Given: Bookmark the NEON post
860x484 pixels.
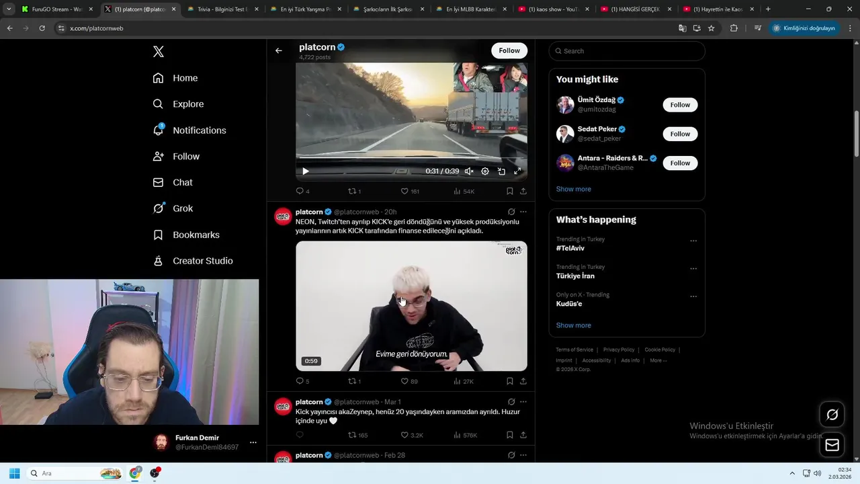Looking at the screenshot, I should pyautogui.click(x=509, y=381).
